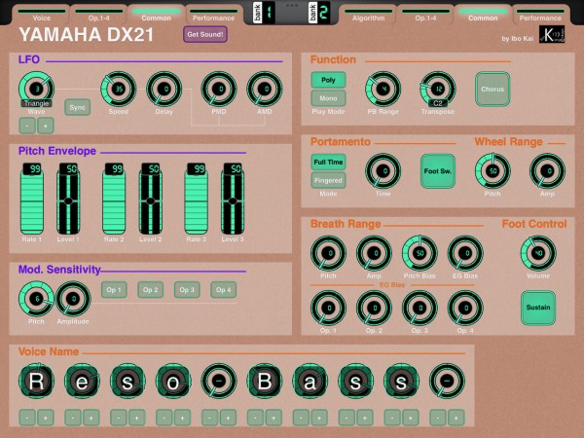This screenshot has width=584, height=438.
Task: Toggle the Chorus button
Action: (x=493, y=89)
